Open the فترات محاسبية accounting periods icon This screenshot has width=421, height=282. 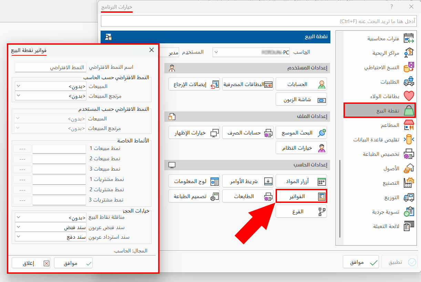[409, 38]
